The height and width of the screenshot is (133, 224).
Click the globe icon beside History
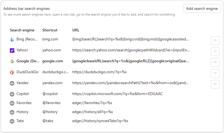pyautogui.click(x=12, y=112)
